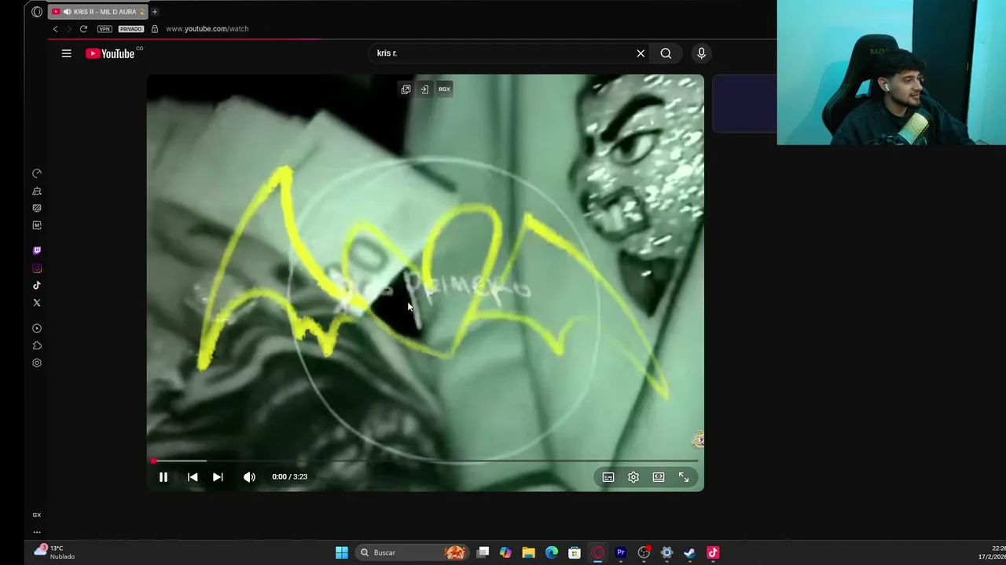The width and height of the screenshot is (1006, 565).
Task: Open Steam from taskbar
Action: coord(689,552)
